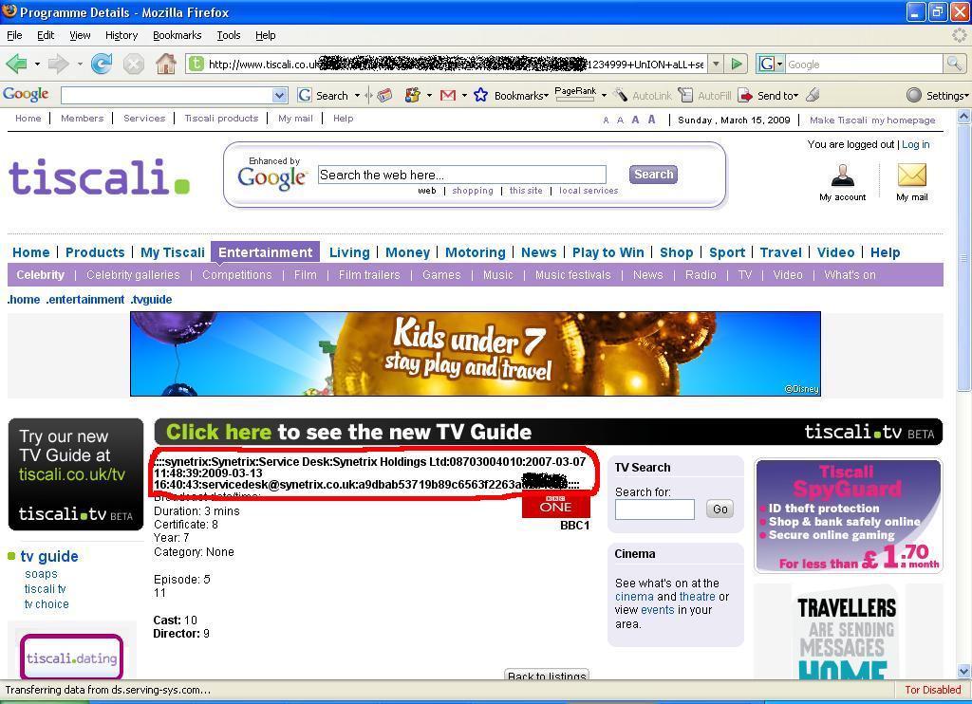The width and height of the screenshot is (972, 704).
Task: Open the forward button history dropdown arrow
Action: pos(80,64)
